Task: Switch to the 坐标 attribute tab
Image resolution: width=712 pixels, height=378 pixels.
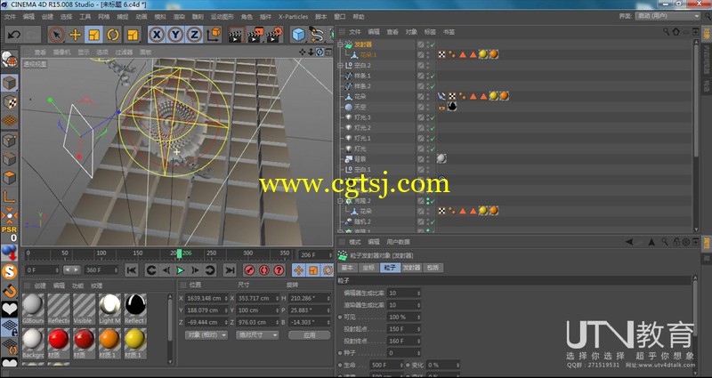Action: click(368, 268)
